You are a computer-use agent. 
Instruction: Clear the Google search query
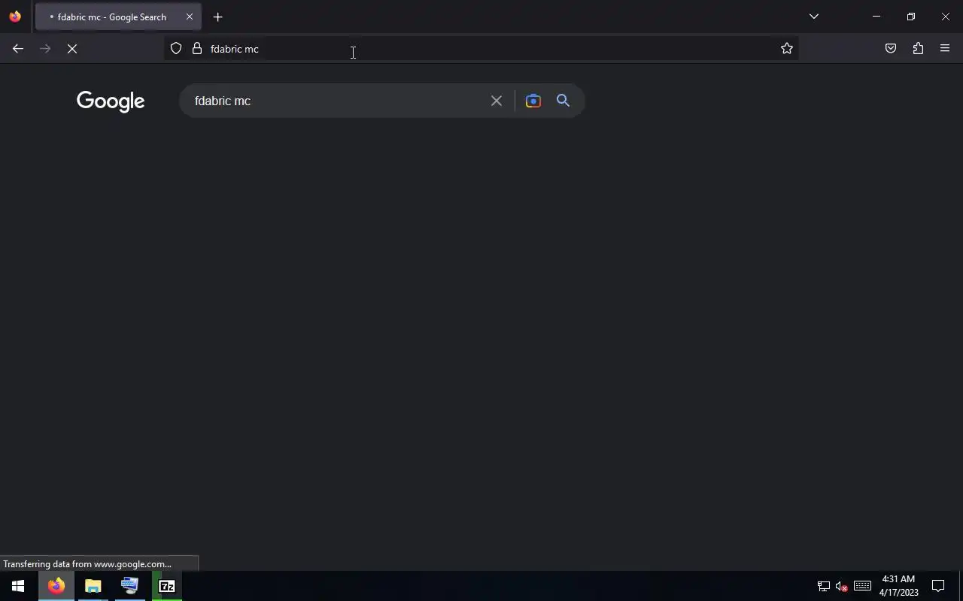pyautogui.click(x=497, y=101)
